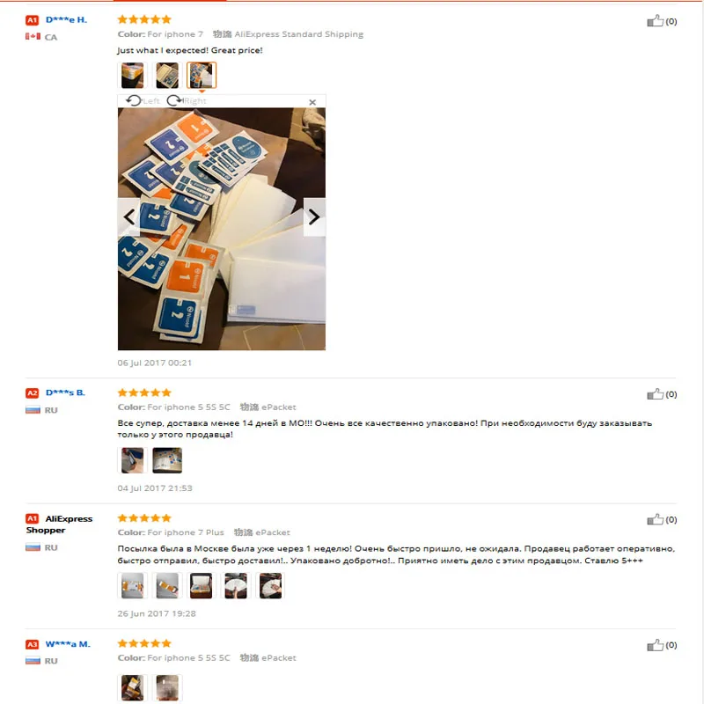Open second thumbnail in D***e H. review
The height and width of the screenshot is (704, 704).
167,75
